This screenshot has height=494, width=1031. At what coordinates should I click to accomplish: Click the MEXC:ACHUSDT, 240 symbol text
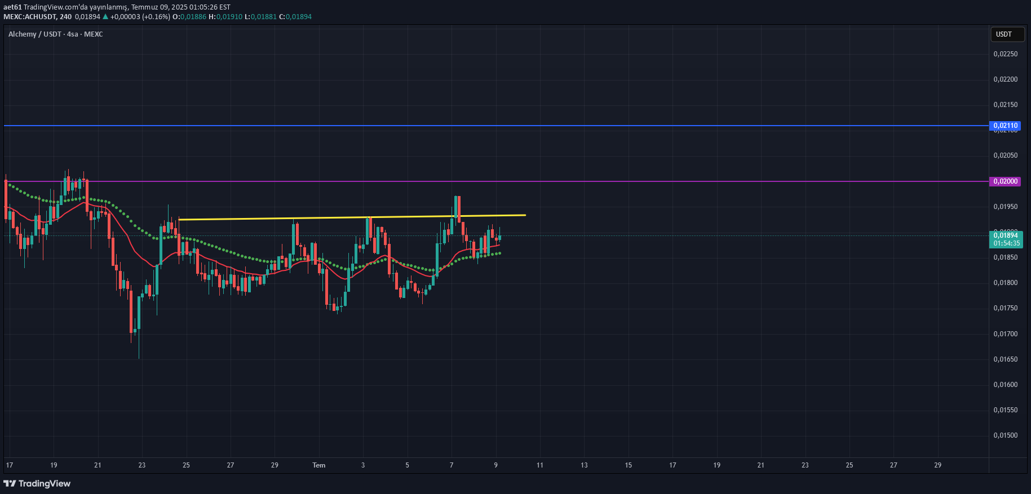[x=37, y=17]
